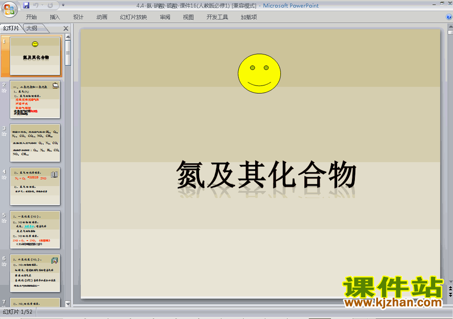Open PowerPoint Help with the question mark icon
Screen dimensions: 453x319
(x=449, y=17)
